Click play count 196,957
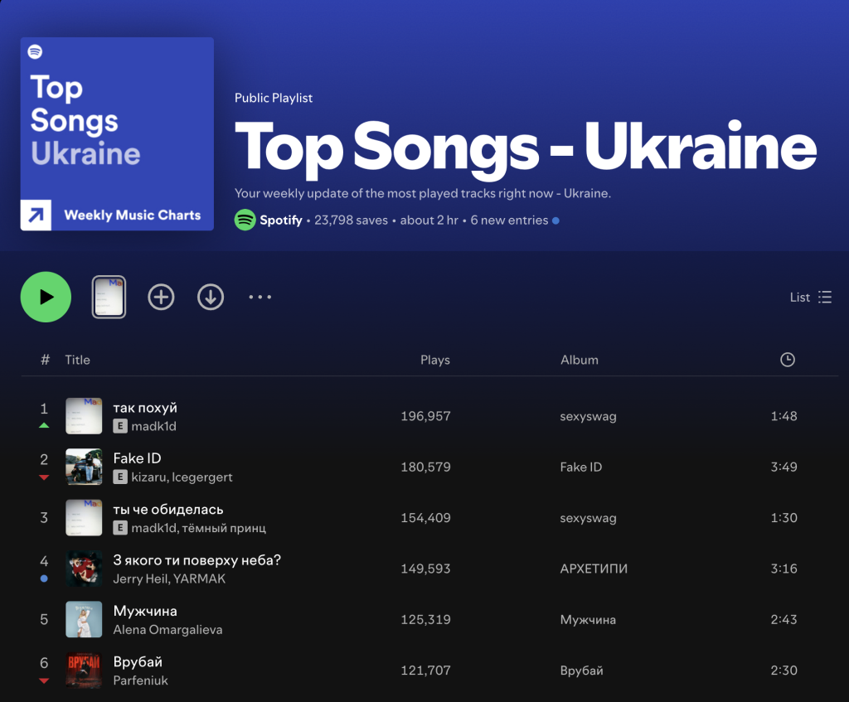The width and height of the screenshot is (849, 702). [x=425, y=416]
